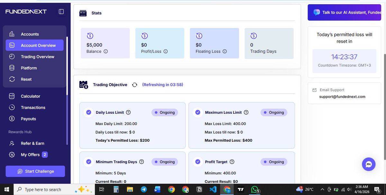
Task: Click the Transactions clock icon
Action: click(x=12, y=107)
